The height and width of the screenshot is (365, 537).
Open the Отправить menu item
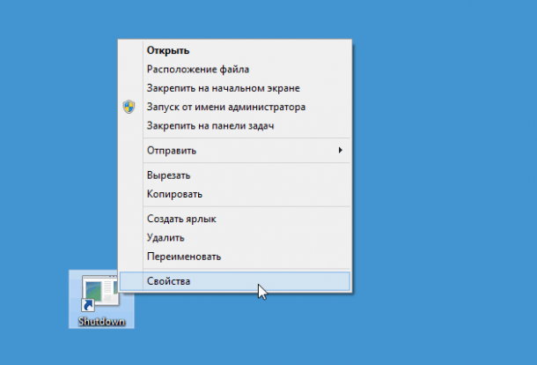(x=172, y=151)
